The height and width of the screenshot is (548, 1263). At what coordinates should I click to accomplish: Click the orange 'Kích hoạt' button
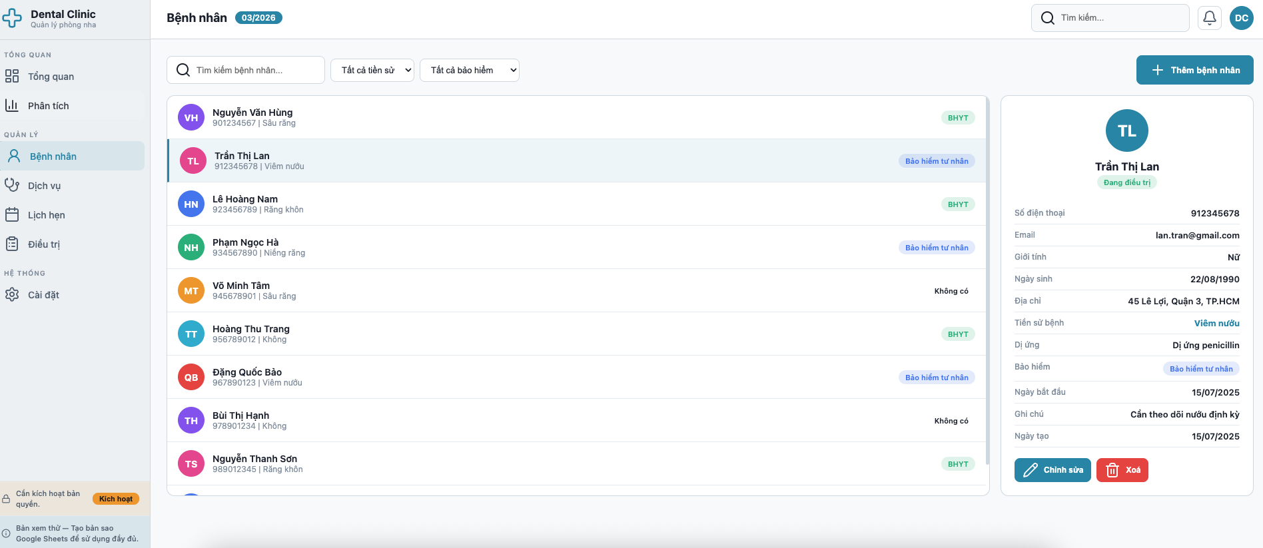[x=115, y=499]
